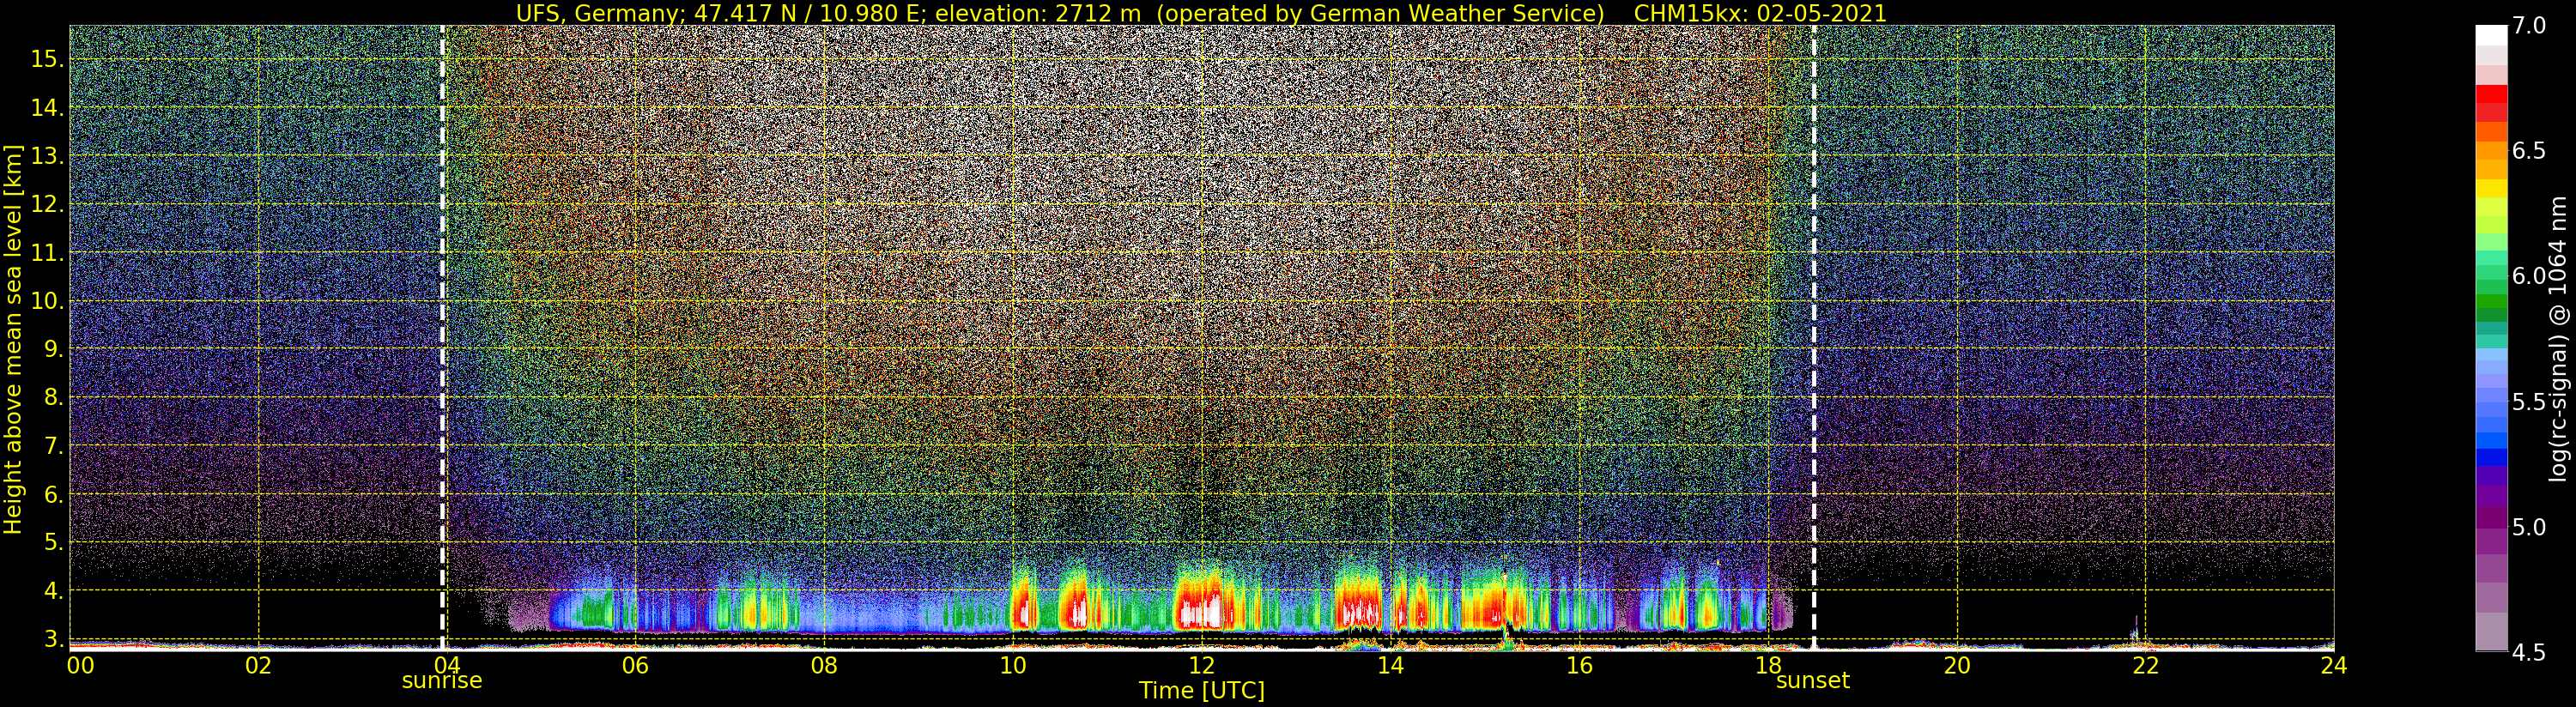Click the sunrise label under the time axis
This screenshot has height=707, width=2576.
(x=441, y=681)
